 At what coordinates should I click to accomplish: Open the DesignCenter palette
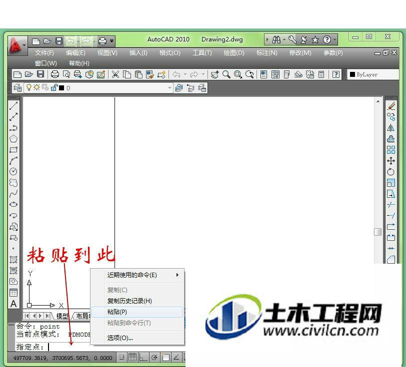(x=275, y=74)
